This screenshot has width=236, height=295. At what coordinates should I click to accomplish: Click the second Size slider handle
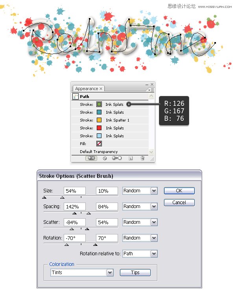click(x=62, y=197)
